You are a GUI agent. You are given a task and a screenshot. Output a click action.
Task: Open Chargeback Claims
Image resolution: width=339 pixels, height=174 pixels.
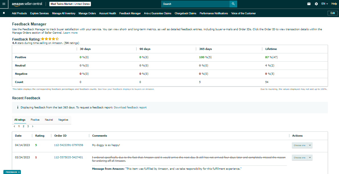click(186, 13)
